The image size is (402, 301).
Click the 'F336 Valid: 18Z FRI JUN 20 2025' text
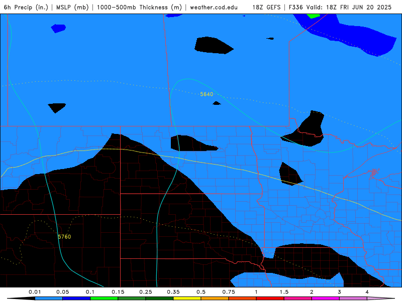click(x=340, y=7)
